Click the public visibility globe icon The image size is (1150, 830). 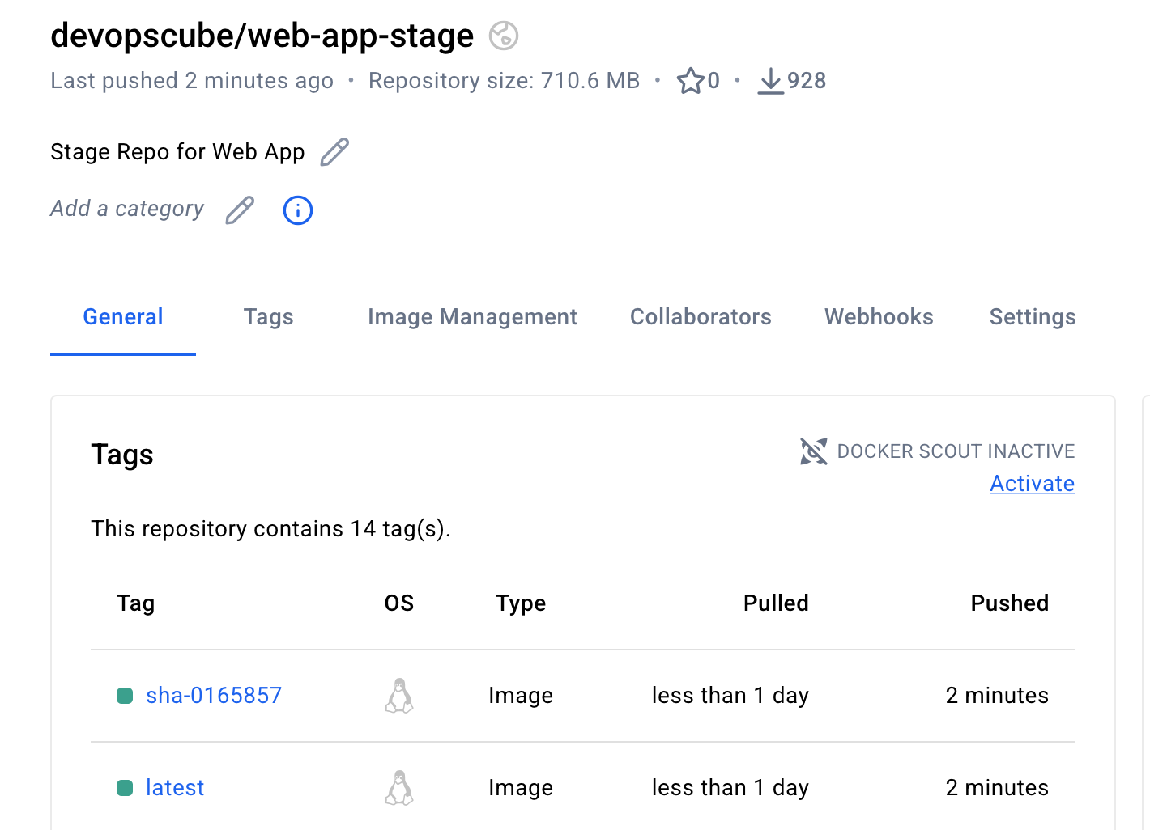pyautogui.click(x=504, y=36)
